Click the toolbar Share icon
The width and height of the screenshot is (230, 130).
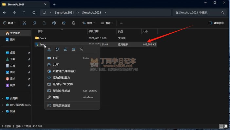(x=64, y=23)
